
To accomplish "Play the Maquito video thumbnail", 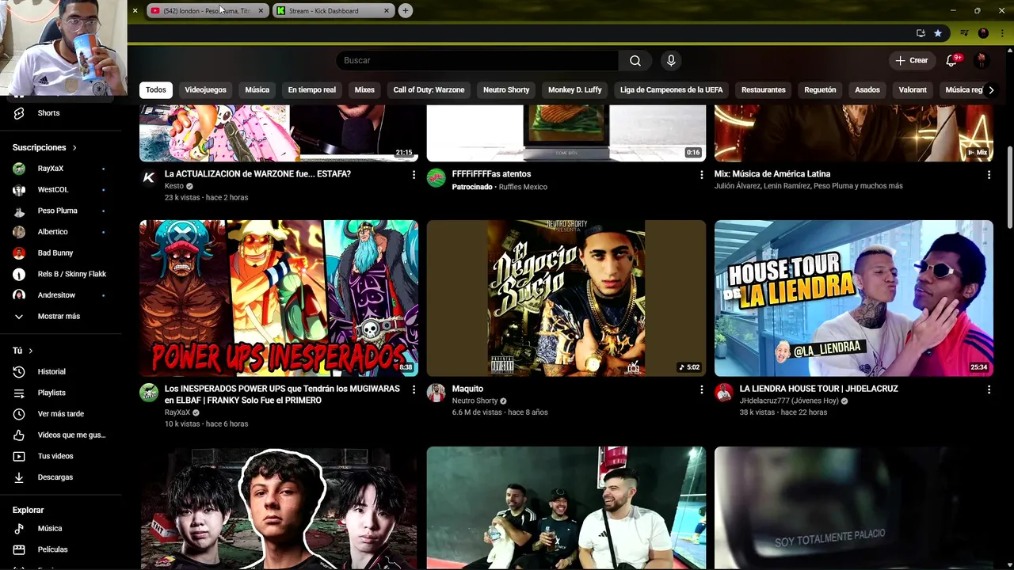I will click(x=566, y=298).
